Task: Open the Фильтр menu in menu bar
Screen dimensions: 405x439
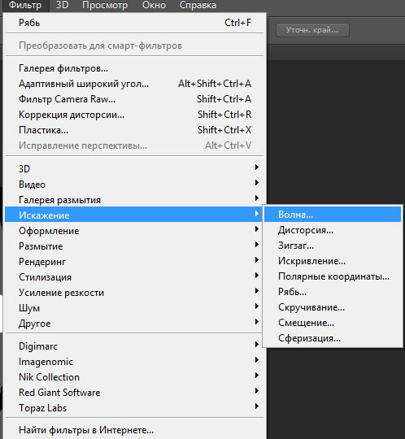Action: [25, 5]
